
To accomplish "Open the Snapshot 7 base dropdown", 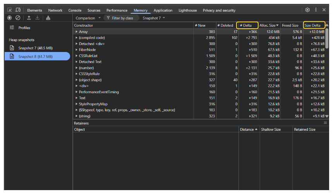I will (154, 18).
